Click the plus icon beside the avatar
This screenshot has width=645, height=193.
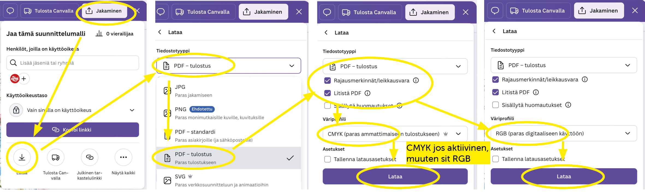(24, 79)
